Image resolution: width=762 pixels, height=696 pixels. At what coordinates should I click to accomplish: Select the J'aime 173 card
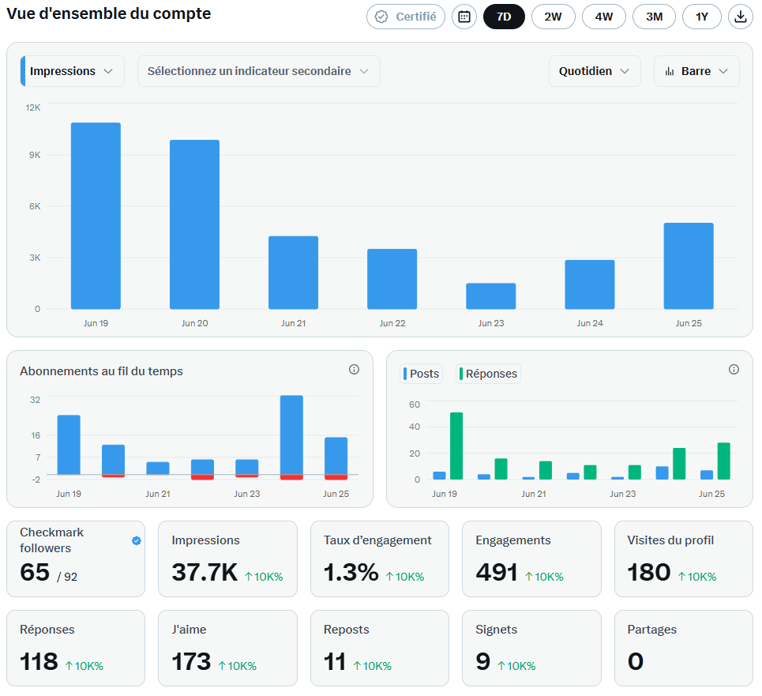click(x=227, y=649)
